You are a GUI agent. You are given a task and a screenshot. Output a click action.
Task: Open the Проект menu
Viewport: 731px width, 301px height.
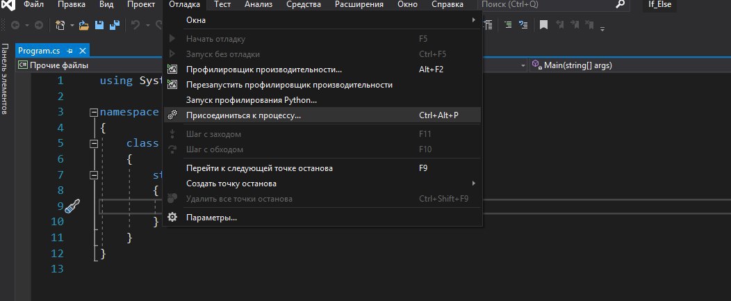141,5
